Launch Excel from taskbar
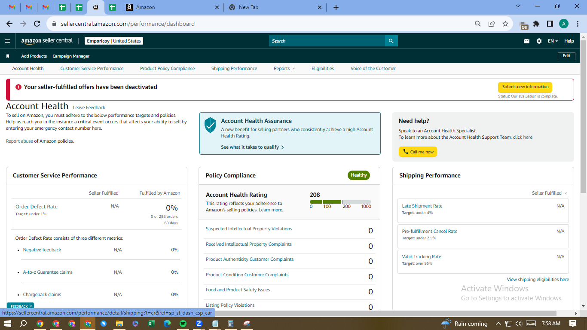The image size is (587, 330). pos(151,323)
